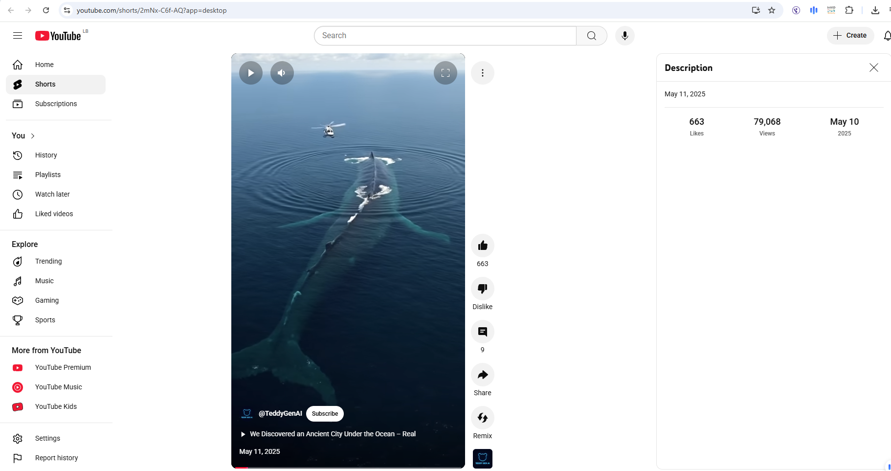Screen dimensions: 891x471
Task: Play the paused Shorts video
Action: click(250, 73)
